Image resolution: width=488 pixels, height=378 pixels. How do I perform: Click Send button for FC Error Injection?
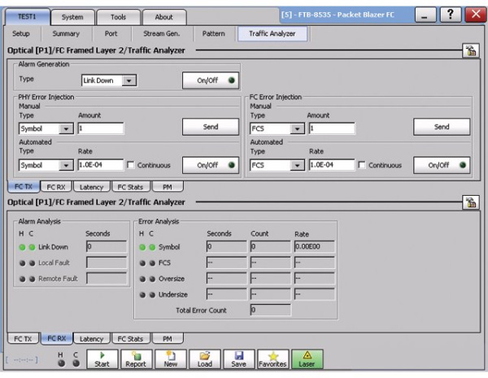pos(442,127)
